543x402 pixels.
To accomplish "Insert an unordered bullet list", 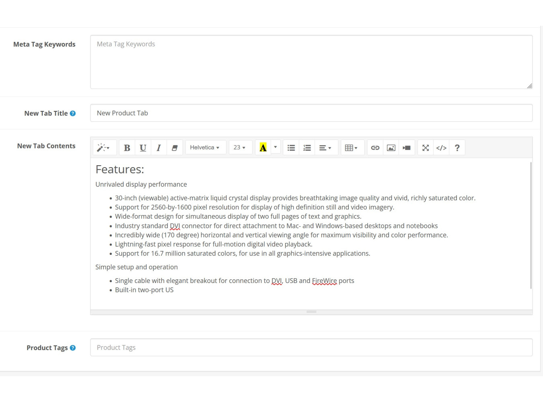I will 291,148.
